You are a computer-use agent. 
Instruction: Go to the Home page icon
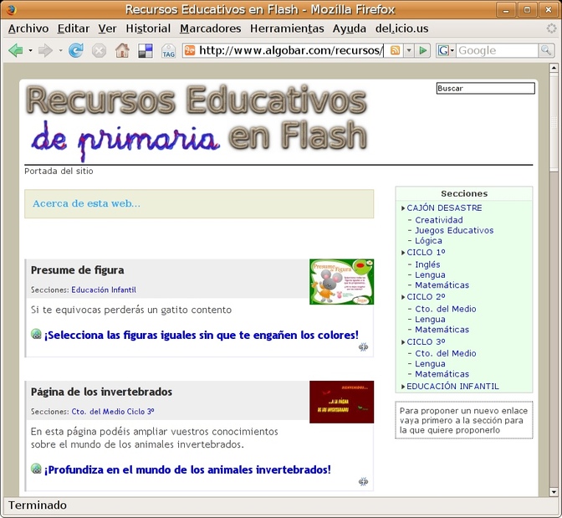click(x=122, y=50)
